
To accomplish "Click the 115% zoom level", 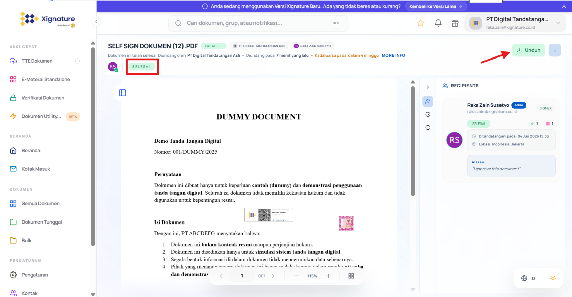I will click(312, 276).
